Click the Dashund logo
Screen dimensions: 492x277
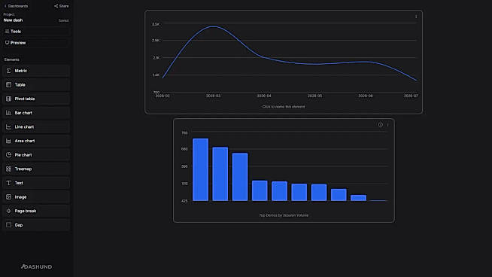[x=36, y=266]
